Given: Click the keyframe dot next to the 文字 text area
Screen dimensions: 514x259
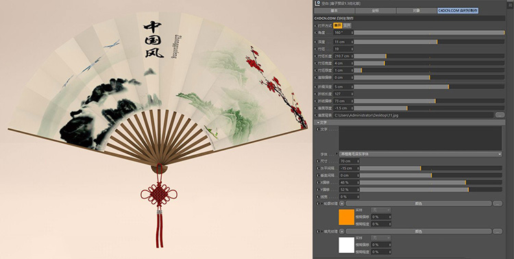Looking at the screenshot, I should click(x=317, y=129).
